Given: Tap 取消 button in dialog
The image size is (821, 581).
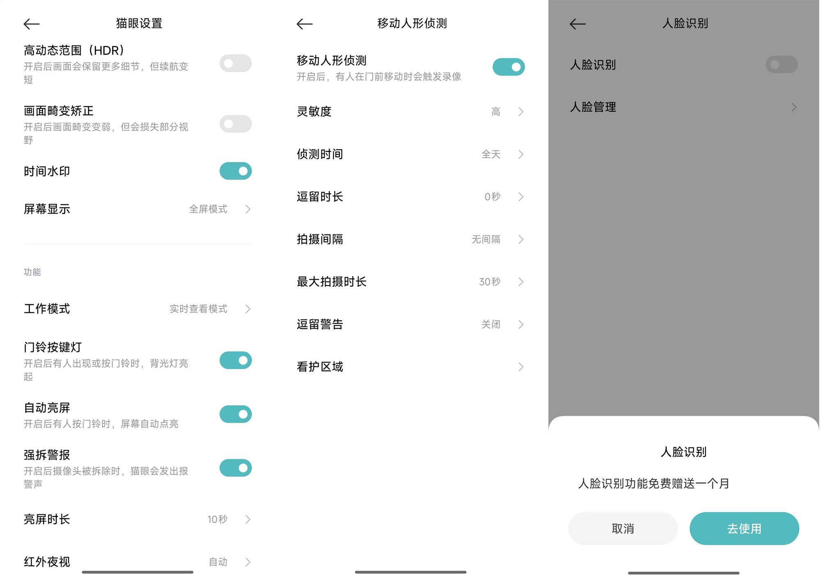Looking at the screenshot, I should [623, 528].
